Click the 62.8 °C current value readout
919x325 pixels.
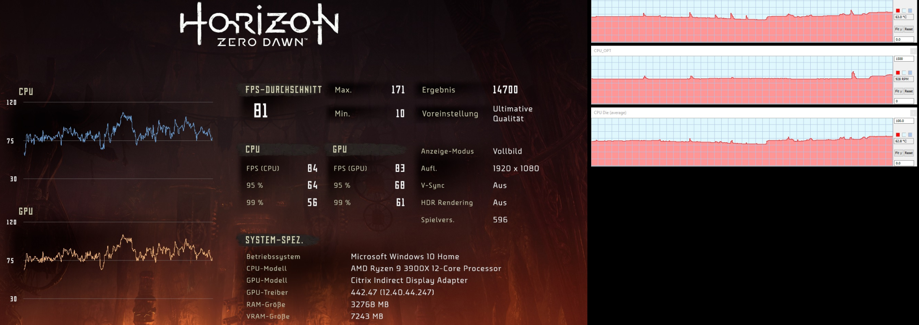point(904,141)
